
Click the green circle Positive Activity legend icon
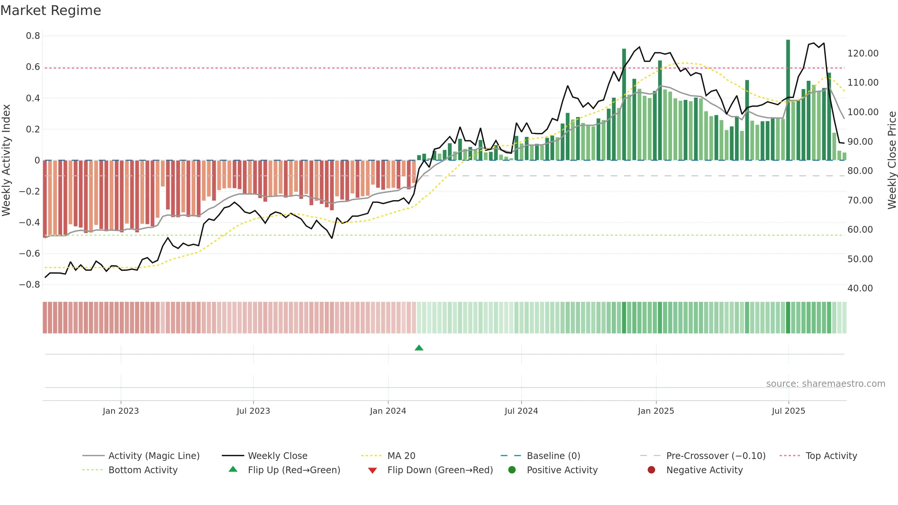pyautogui.click(x=512, y=470)
